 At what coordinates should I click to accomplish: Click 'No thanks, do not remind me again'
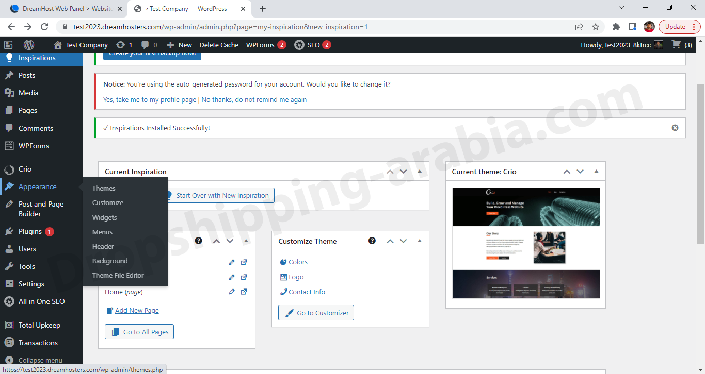[254, 99]
